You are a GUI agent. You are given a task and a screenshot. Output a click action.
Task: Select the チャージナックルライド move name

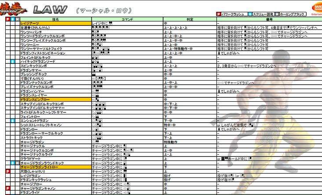coord(37,155)
